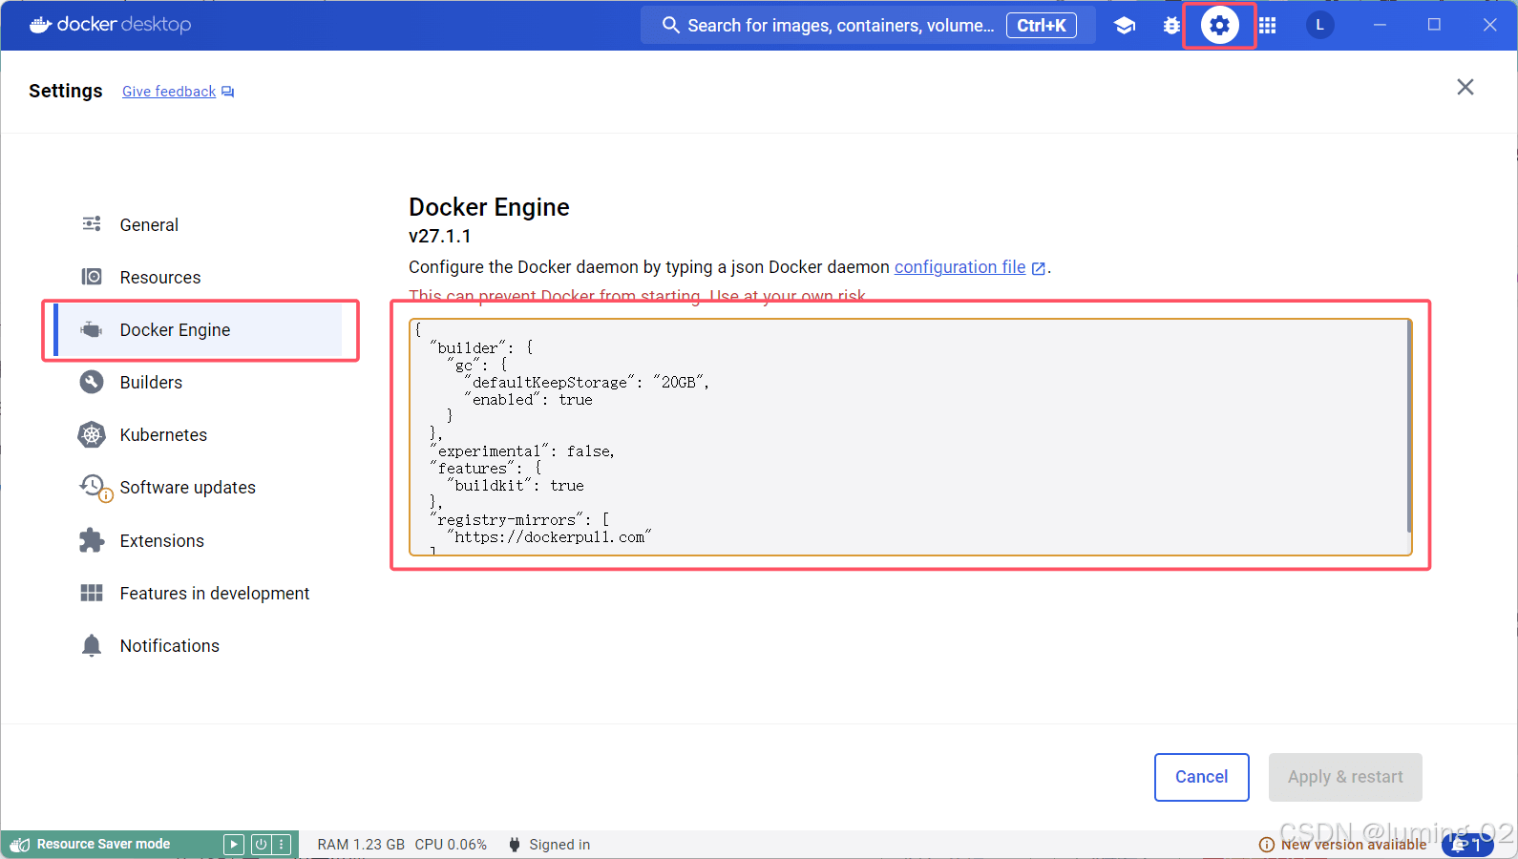The image size is (1518, 859).
Task: Click the Builders wrench icon
Action: click(92, 383)
